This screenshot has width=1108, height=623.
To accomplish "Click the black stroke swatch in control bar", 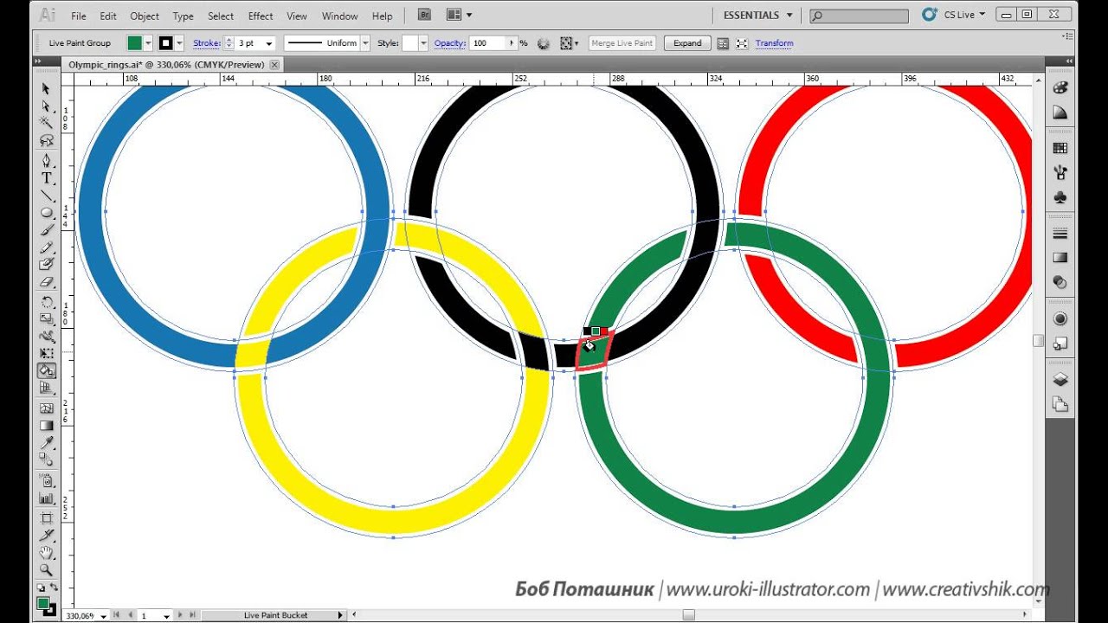I will click(x=166, y=43).
